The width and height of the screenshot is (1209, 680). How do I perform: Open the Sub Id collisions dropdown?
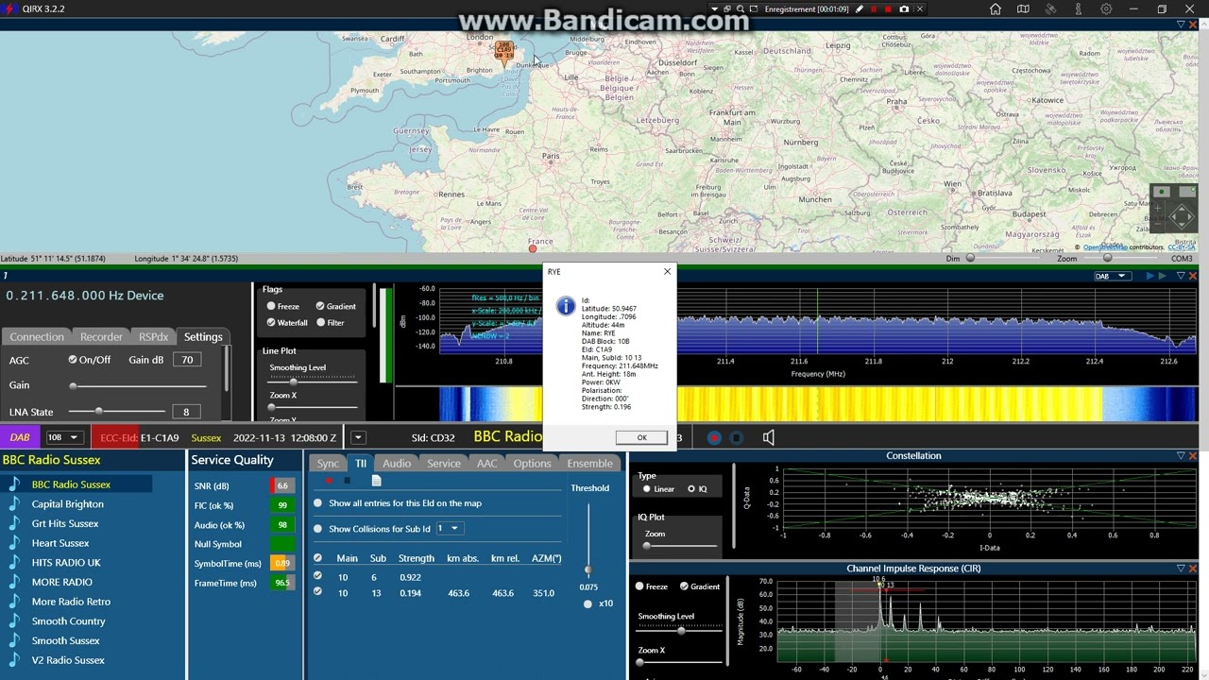click(449, 529)
